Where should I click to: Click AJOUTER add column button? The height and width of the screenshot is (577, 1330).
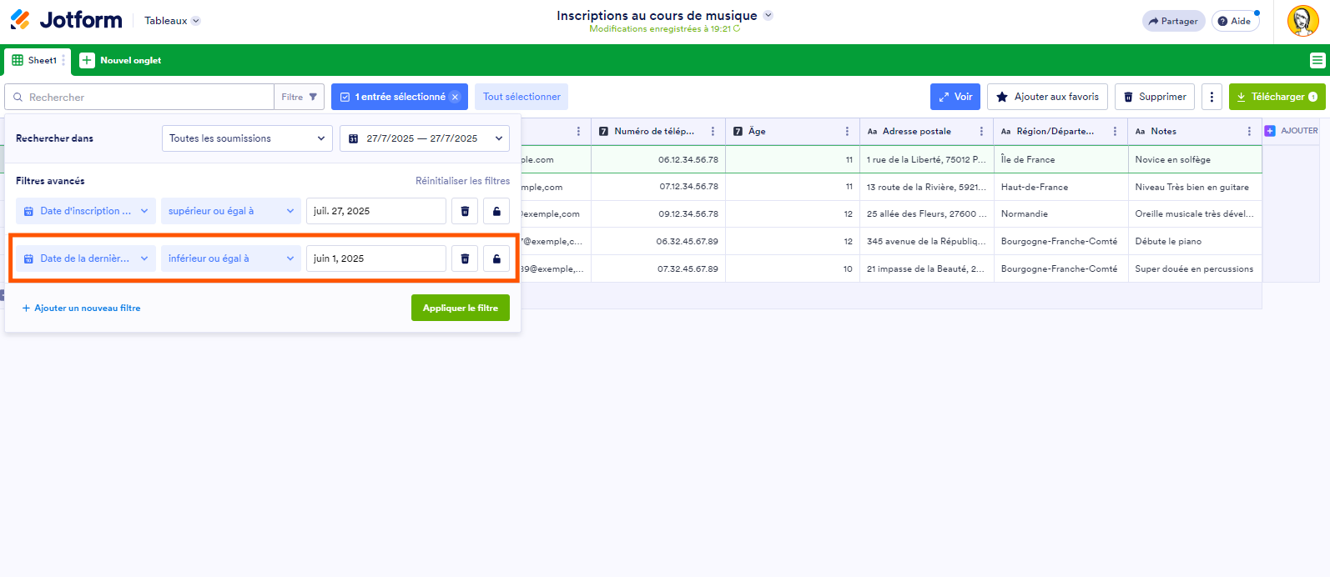(1292, 131)
